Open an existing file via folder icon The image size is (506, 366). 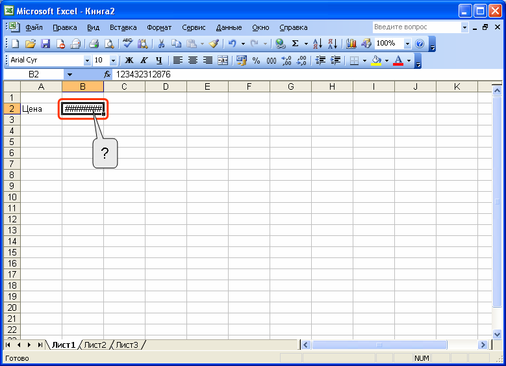tap(31, 44)
